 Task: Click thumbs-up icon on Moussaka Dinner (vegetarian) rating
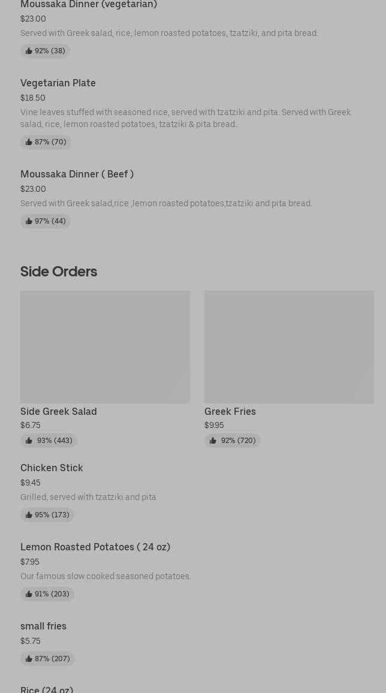click(x=29, y=51)
